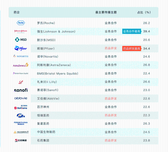Click the AstraZeneca logo

coord(21,65)
